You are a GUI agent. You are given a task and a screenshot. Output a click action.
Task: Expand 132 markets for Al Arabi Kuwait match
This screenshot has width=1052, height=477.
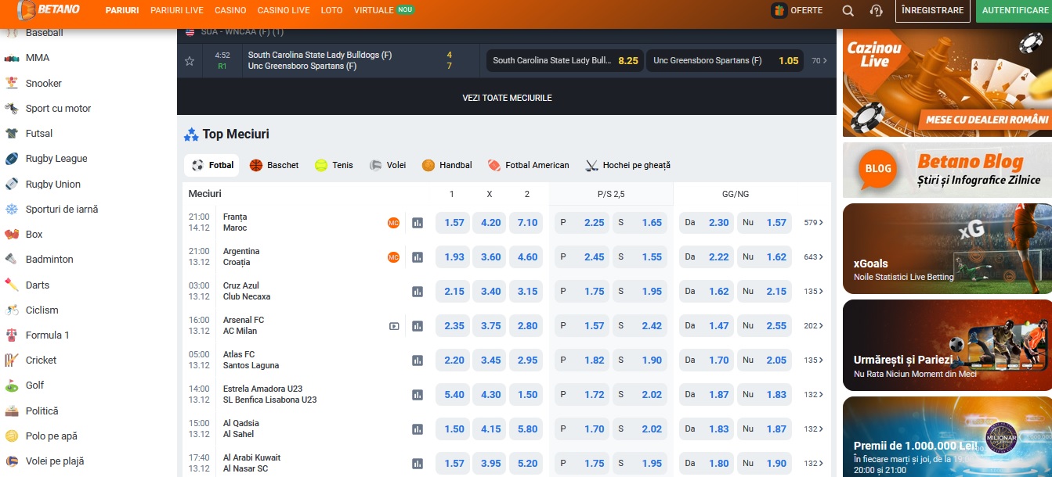[x=814, y=464]
